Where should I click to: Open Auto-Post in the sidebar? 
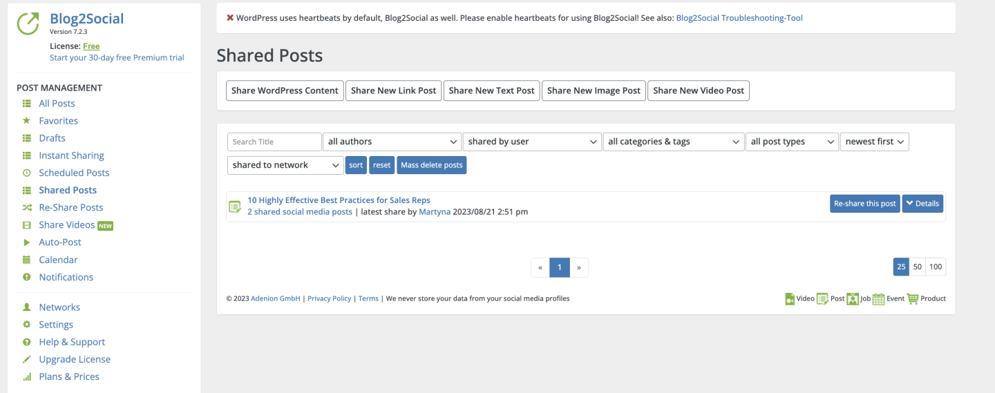(60, 242)
